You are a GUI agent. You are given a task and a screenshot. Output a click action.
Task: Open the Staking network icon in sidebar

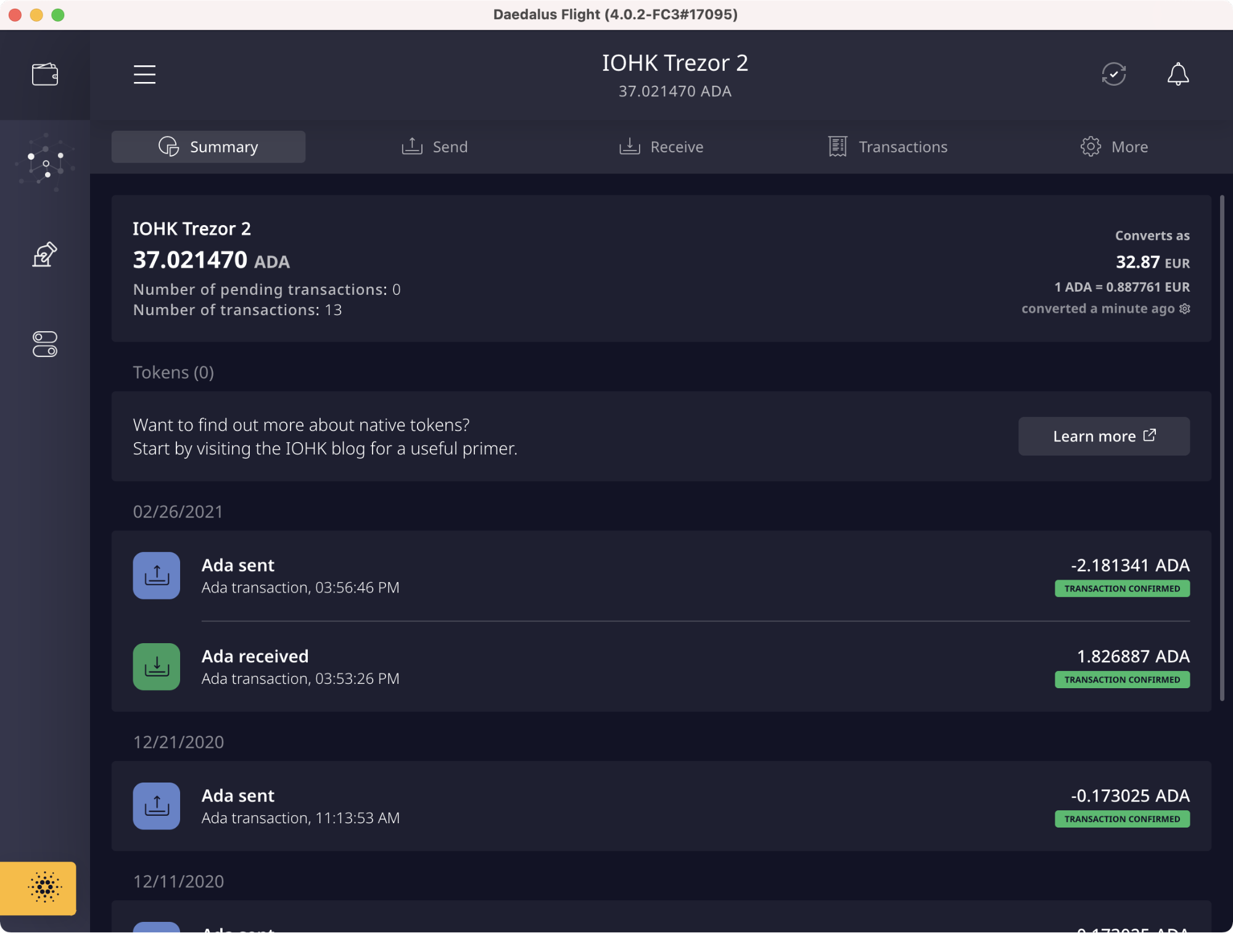tap(45, 164)
